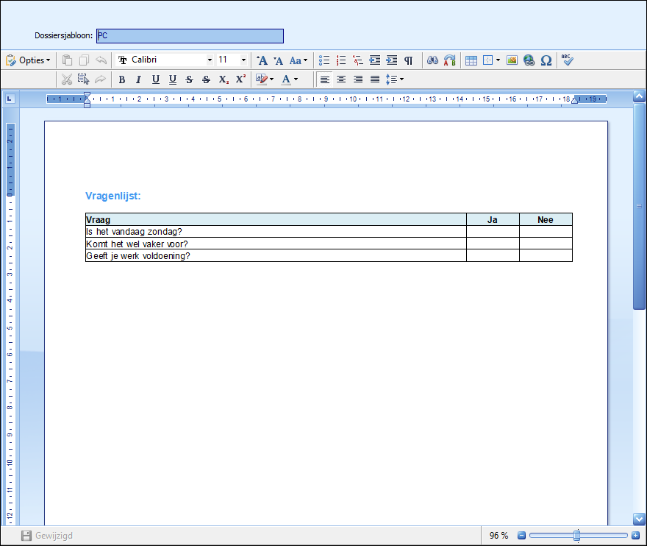Toggle display of paragraph marks
Screen dimensions: 647x546
(x=409, y=60)
